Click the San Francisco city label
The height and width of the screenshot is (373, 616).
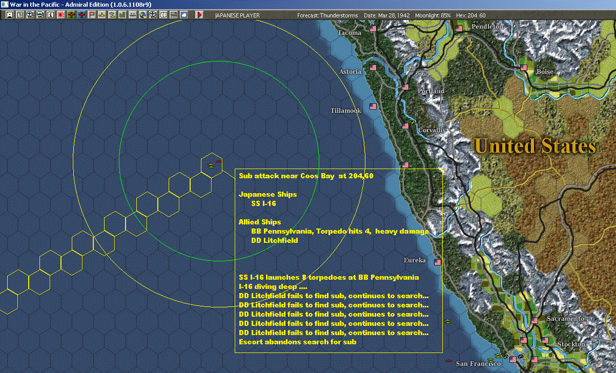(479, 364)
